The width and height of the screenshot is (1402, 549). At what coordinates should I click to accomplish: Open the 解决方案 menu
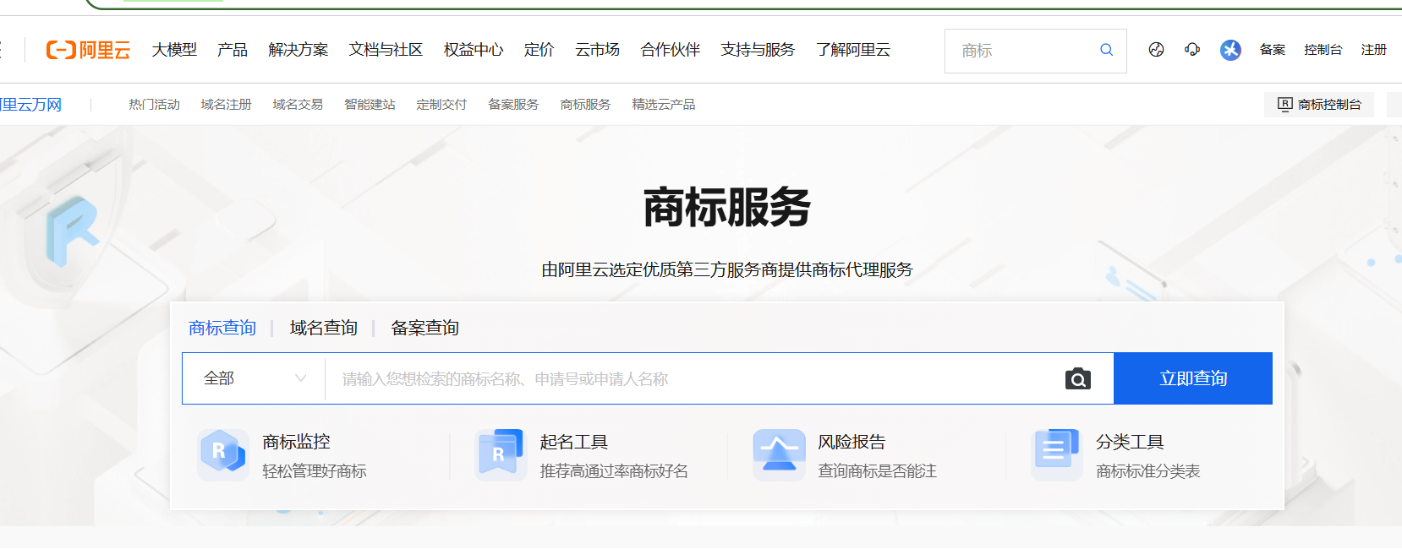point(298,50)
